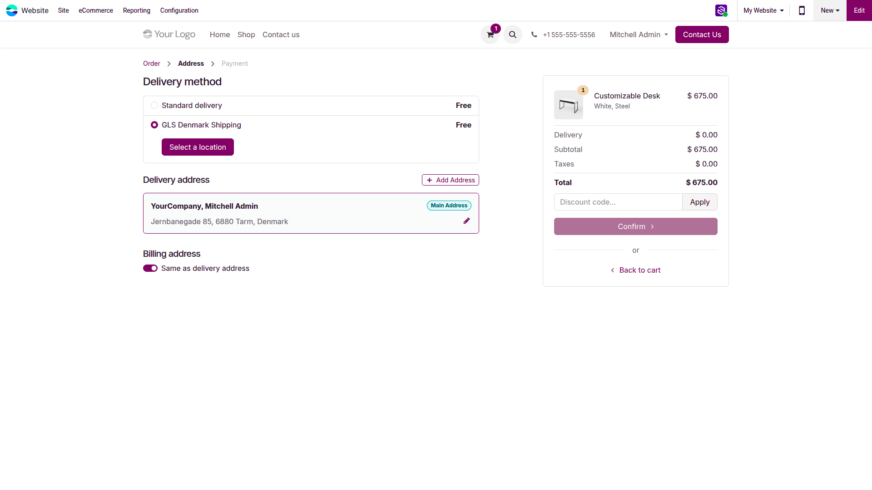
Task: Toggle mobile preview phone icon
Action: pyautogui.click(x=802, y=10)
